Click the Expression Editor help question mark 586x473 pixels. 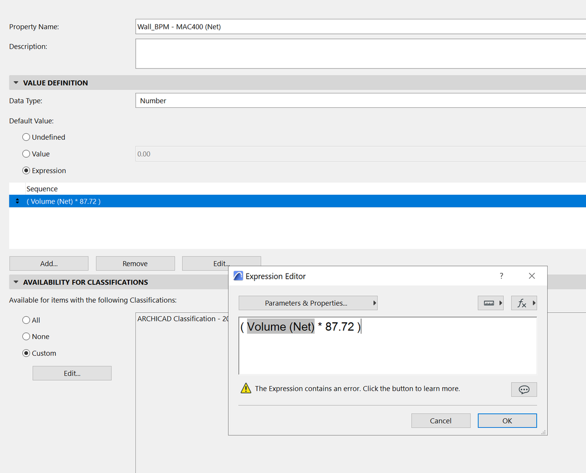click(502, 276)
